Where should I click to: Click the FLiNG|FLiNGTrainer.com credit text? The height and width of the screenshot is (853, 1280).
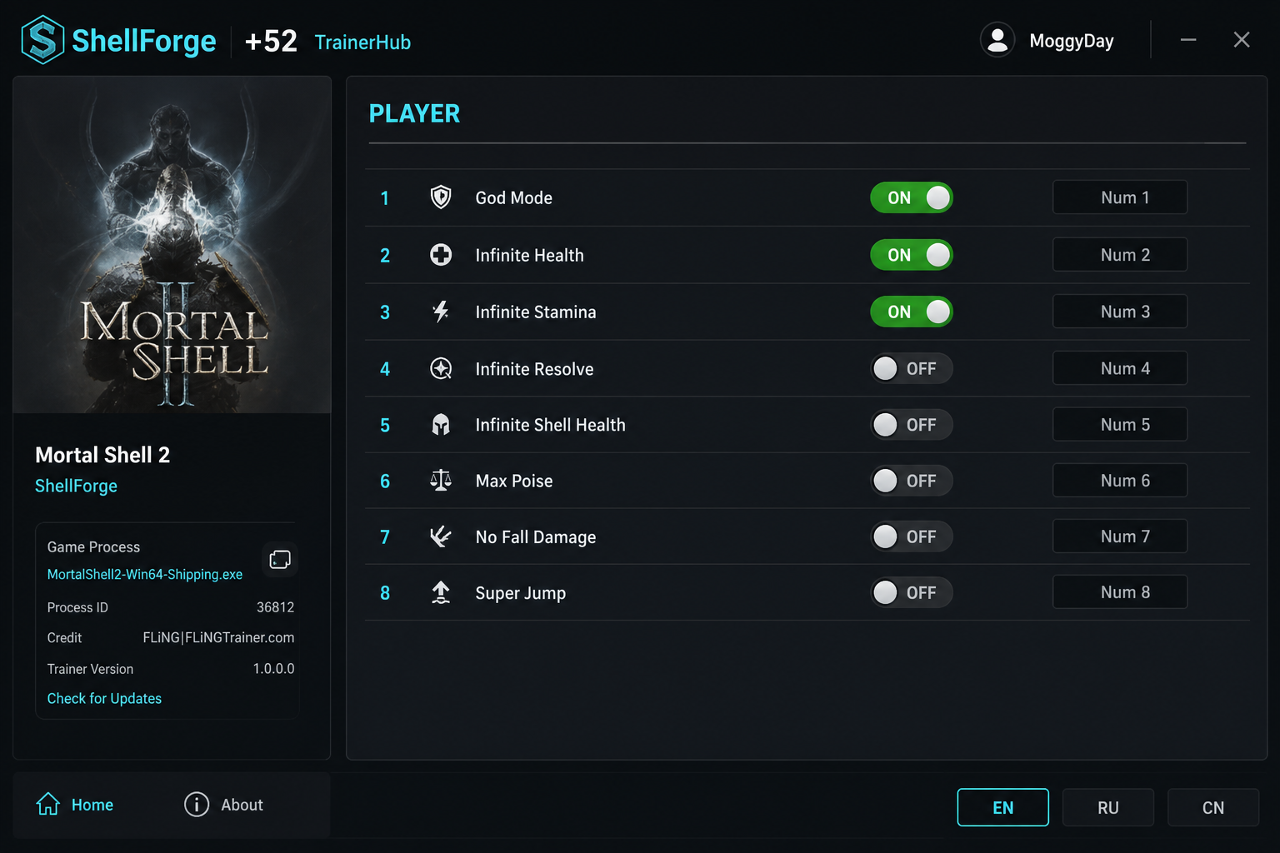218,637
